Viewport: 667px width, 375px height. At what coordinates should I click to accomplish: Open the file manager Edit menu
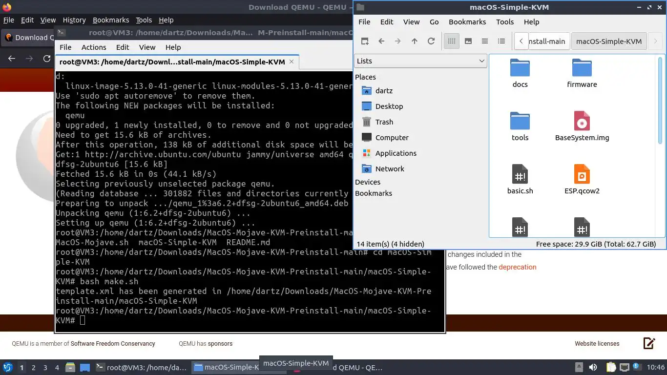pyautogui.click(x=387, y=22)
